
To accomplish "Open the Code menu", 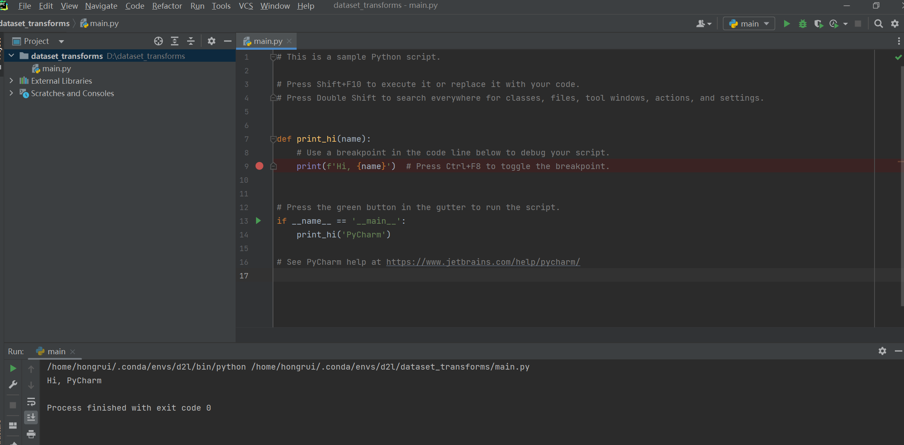I will point(135,6).
